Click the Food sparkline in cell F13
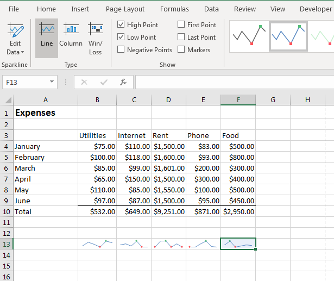 [238, 244]
